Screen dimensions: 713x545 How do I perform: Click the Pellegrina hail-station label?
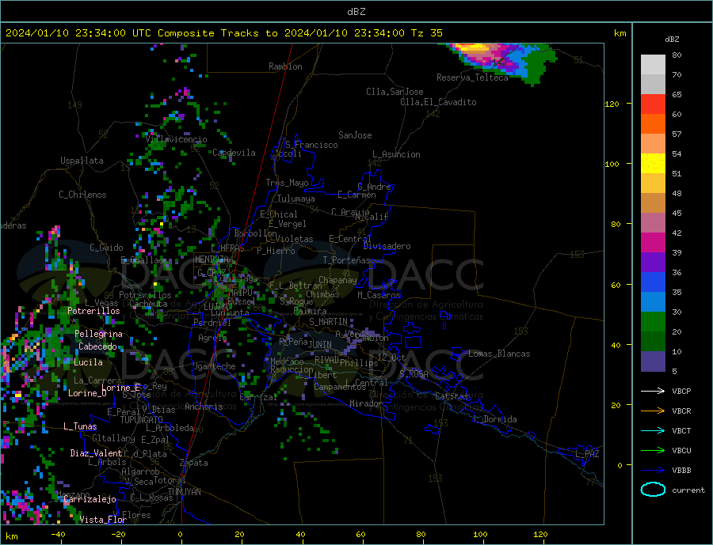coord(99,334)
